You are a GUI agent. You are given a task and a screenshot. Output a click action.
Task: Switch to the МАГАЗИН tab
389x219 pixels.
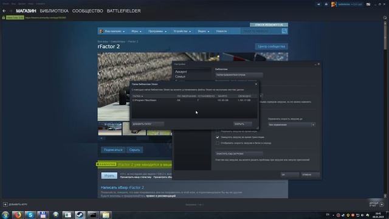coord(26,11)
